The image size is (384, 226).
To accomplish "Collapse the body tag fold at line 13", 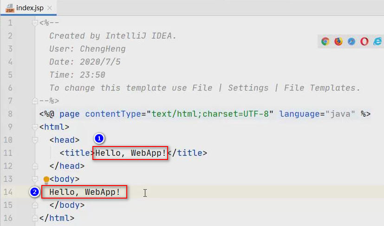I will pyautogui.click(x=34, y=179).
